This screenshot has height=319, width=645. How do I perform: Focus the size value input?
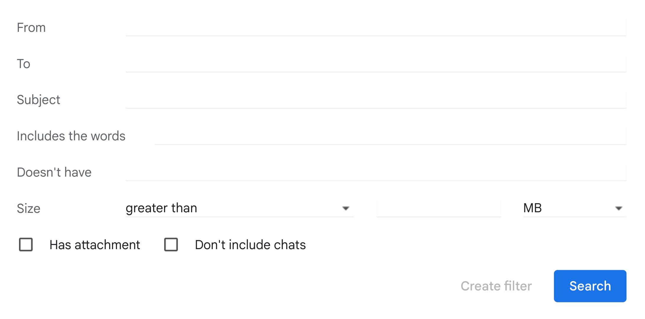[x=438, y=209]
